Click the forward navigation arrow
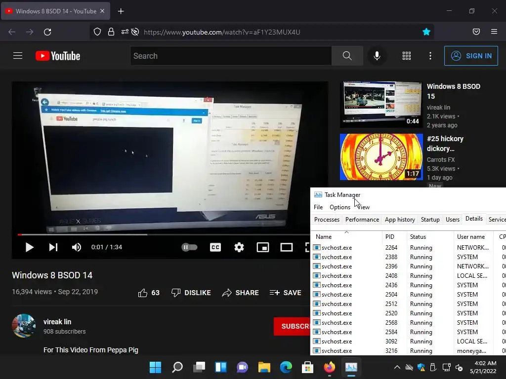Screen dimensions: 506x379 30,32
